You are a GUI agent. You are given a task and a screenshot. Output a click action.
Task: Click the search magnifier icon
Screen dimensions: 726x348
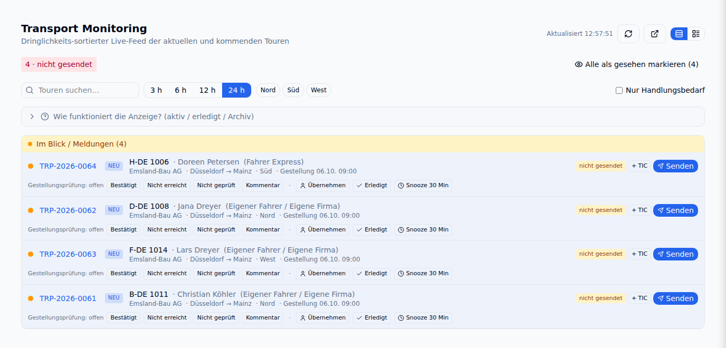(x=30, y=90)
